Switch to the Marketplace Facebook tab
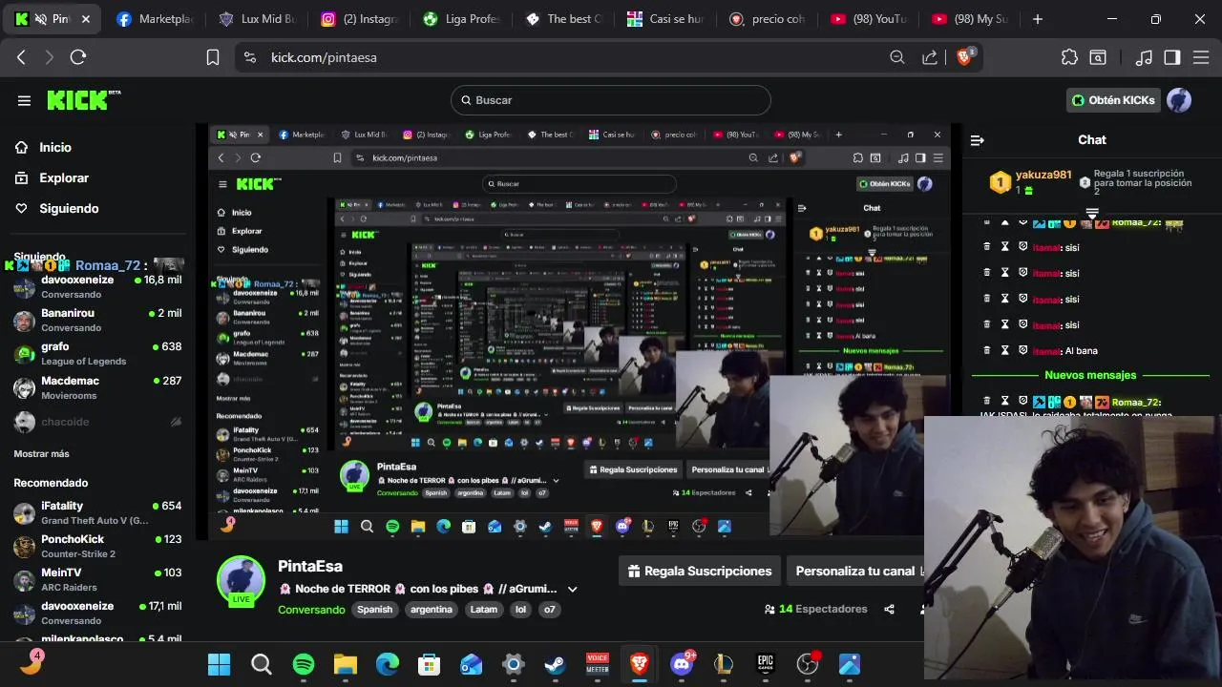 pos(153,19)
